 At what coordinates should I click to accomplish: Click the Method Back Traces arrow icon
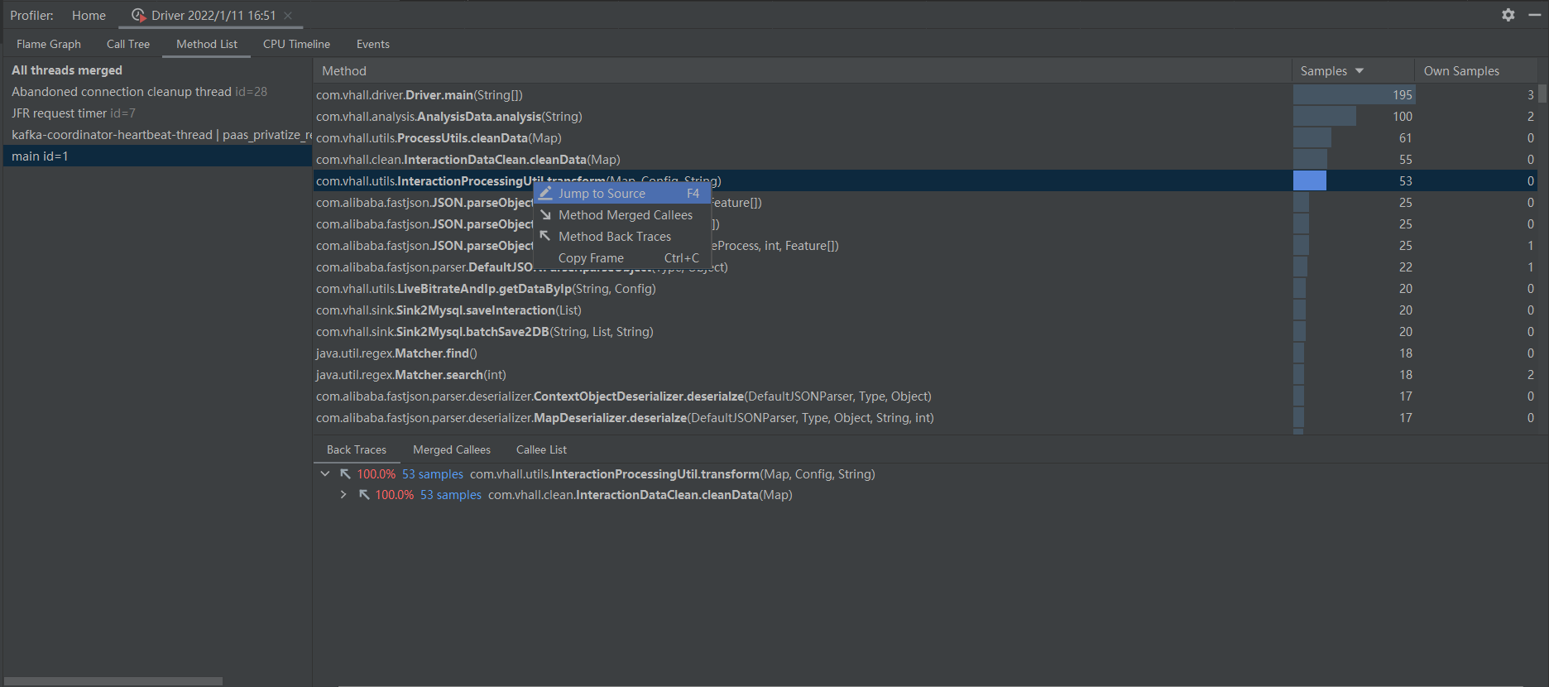545,236
